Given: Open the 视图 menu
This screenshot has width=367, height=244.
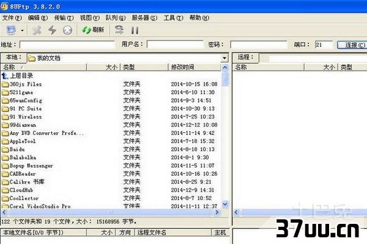Looking at the screenshot, I should pyautogui.click(x=90, y=18).
